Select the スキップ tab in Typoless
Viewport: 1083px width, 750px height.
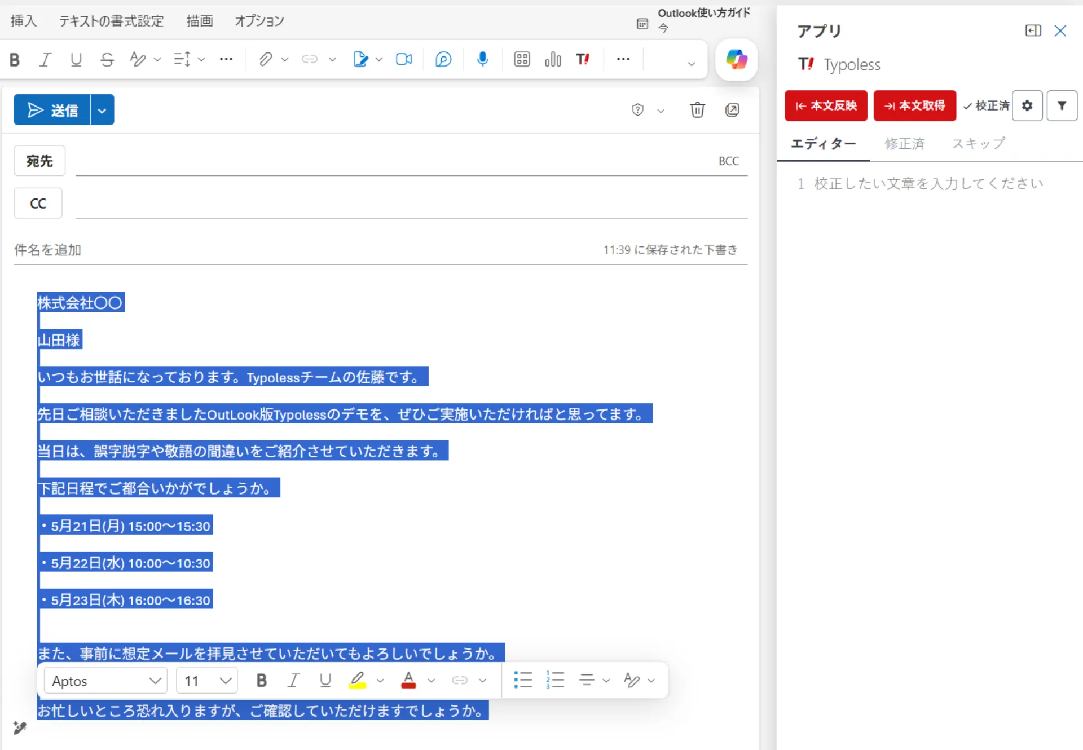[979, 144]
